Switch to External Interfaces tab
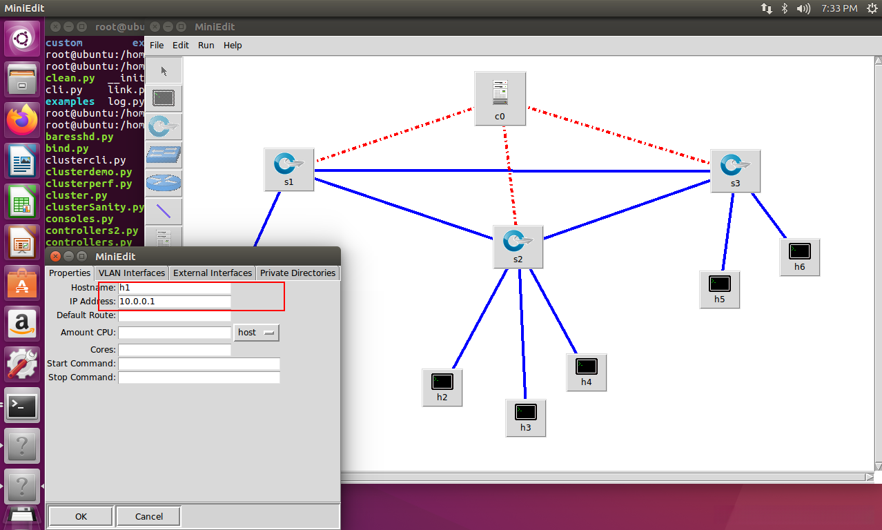 (x=213, y=273)
